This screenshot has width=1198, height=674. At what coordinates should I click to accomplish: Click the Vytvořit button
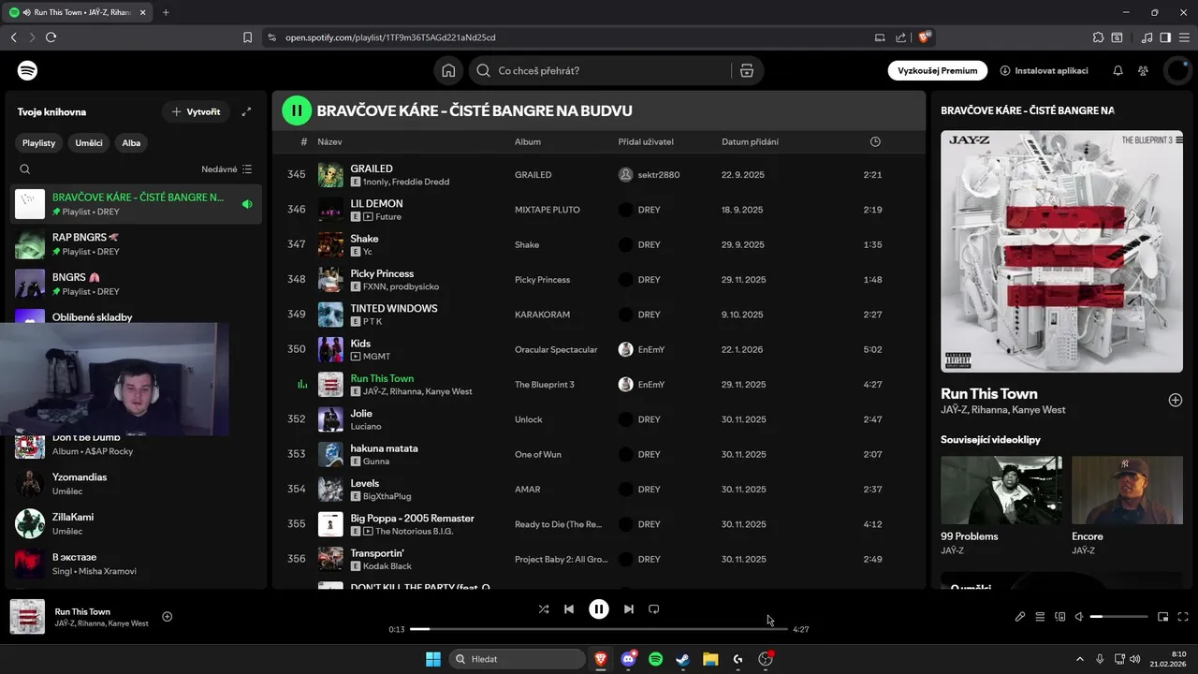pyautogui.click(x=196, y=111)
